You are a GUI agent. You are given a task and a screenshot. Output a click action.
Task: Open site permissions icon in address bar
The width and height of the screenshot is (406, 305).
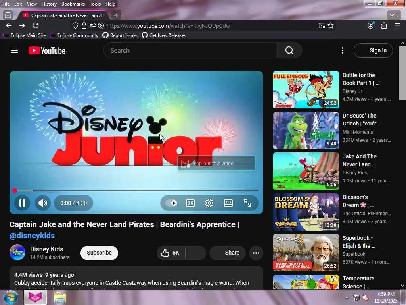coord(92,25)
